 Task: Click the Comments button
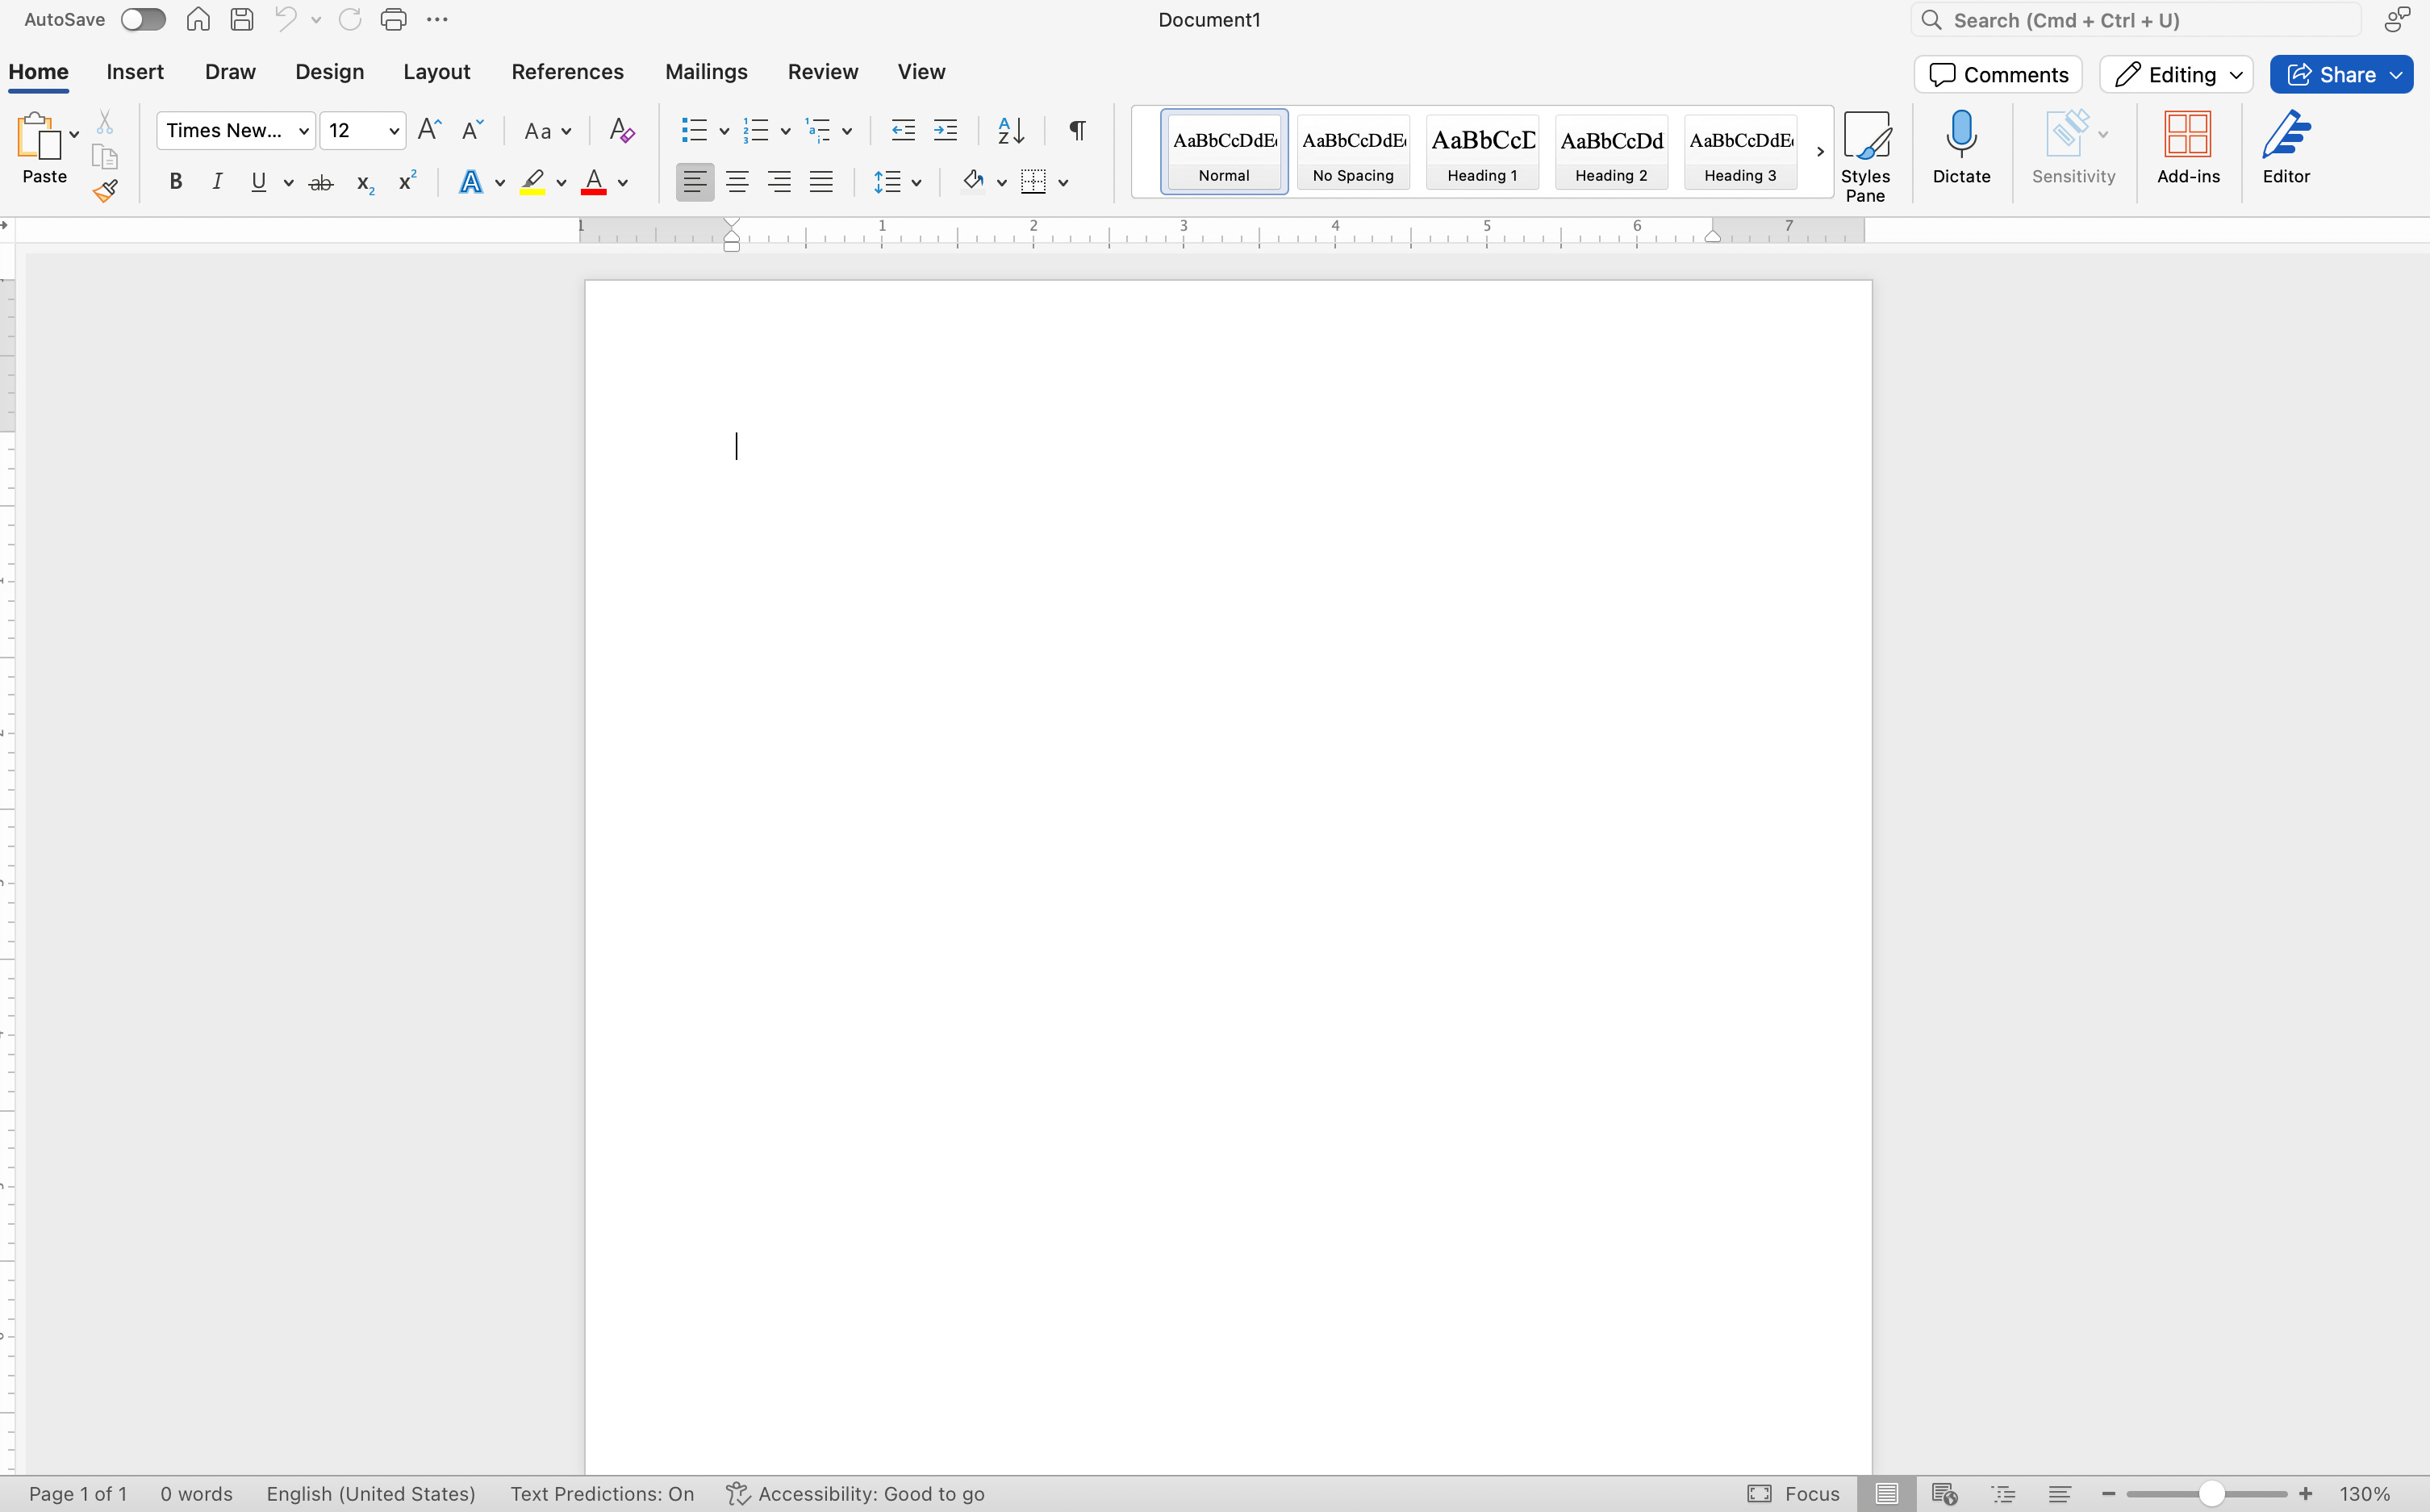click(x=1997, y=75)
